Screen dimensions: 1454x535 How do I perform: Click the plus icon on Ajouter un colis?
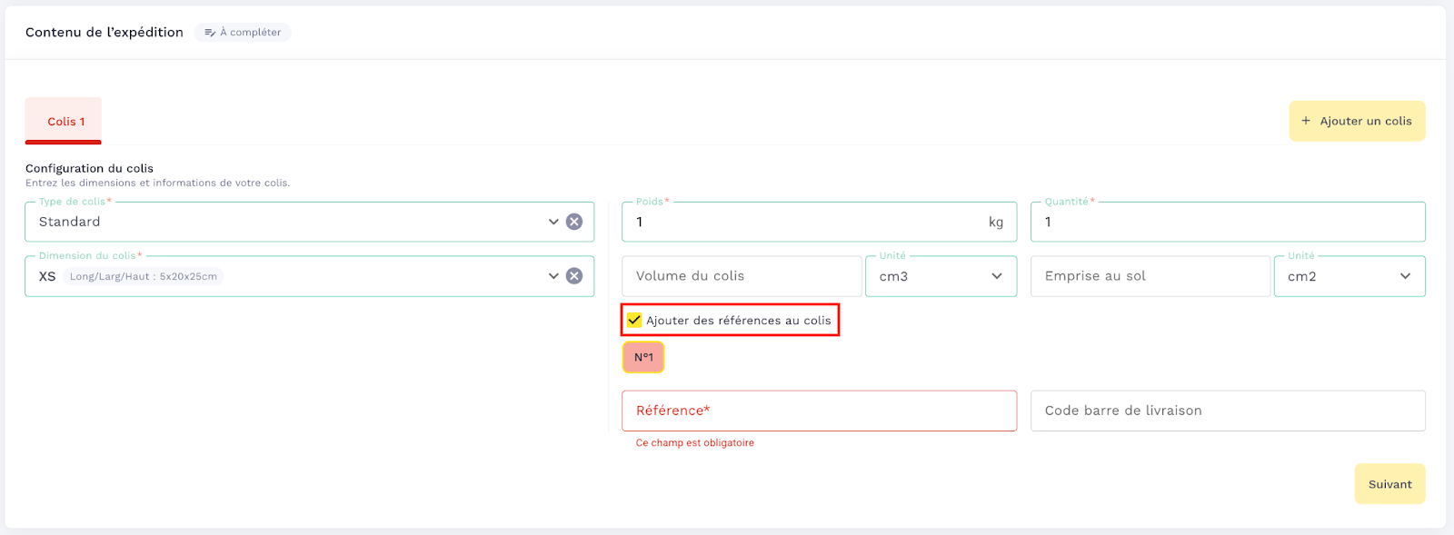coord(1306,121)
